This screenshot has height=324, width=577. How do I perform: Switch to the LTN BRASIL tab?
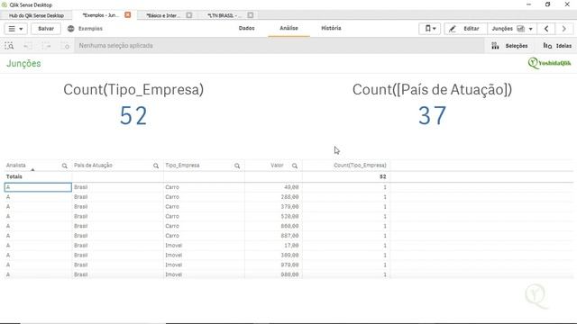click(224, 15)
